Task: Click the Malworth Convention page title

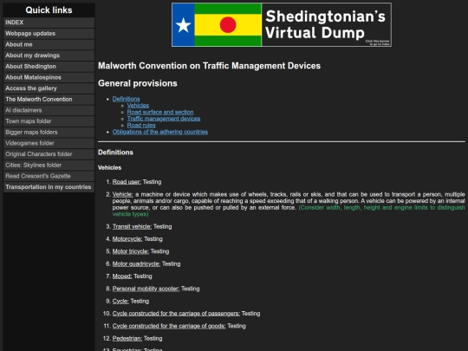Action: click(209, 66)
